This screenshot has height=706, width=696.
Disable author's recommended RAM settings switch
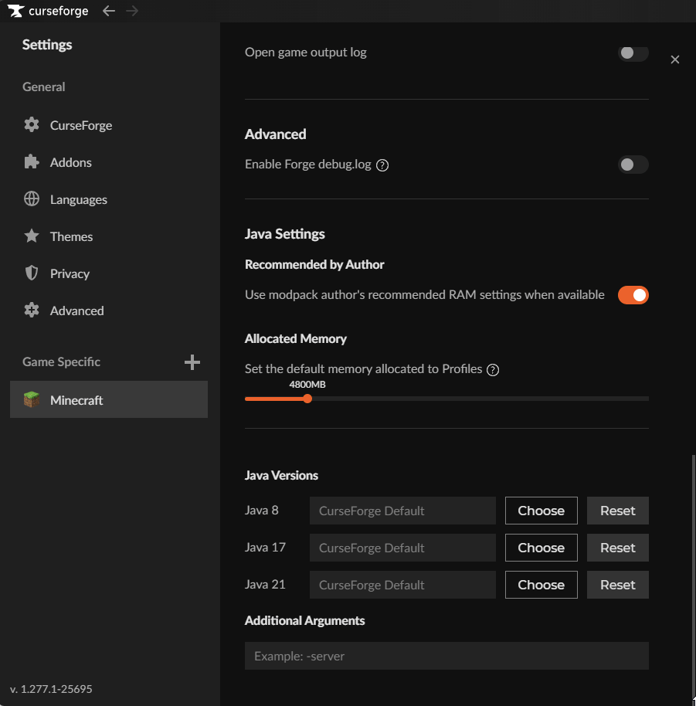tap(633, 295)
